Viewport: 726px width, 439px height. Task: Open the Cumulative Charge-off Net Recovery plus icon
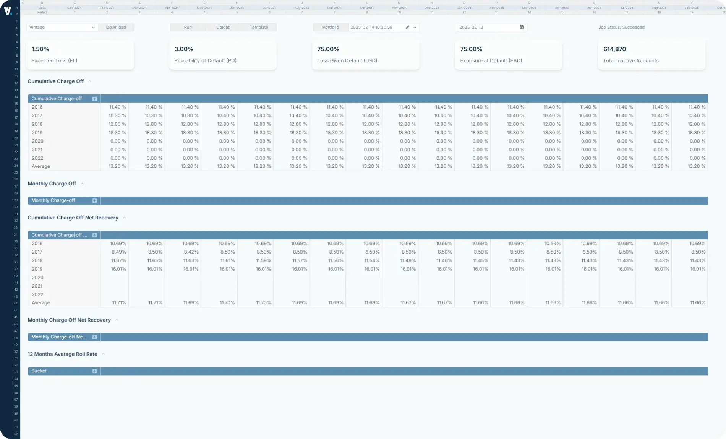tap(94, 235)
